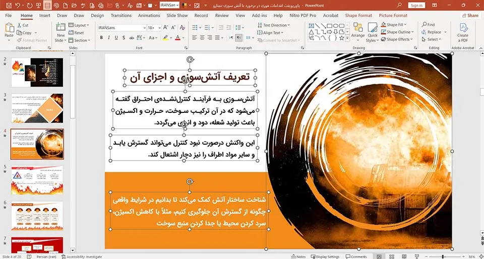
Task: Open Quick Styles gallery
Action: pos(373,32)
